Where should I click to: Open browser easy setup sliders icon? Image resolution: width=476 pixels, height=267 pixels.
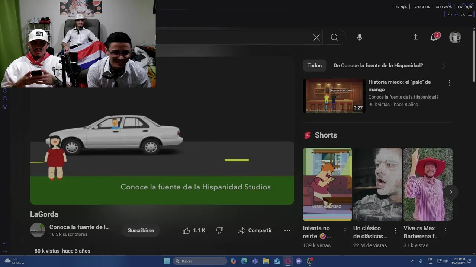coord(470,14)
